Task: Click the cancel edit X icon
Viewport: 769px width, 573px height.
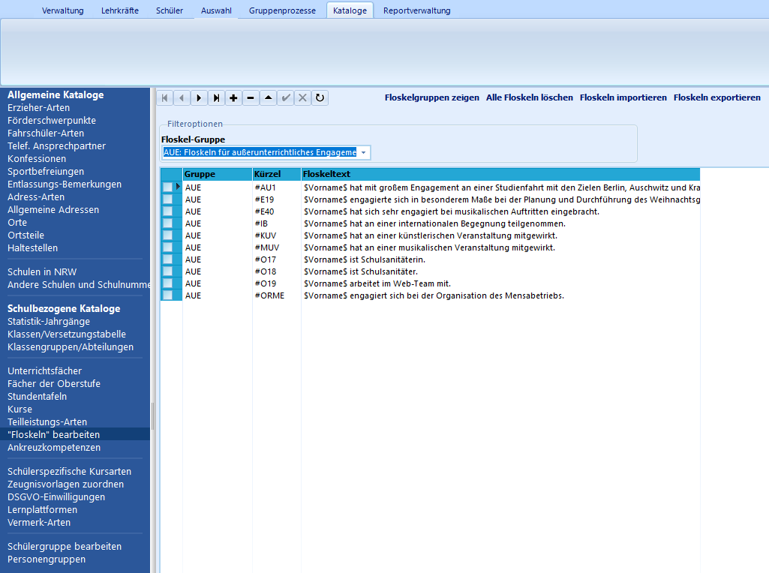Action: click(302, 98)
